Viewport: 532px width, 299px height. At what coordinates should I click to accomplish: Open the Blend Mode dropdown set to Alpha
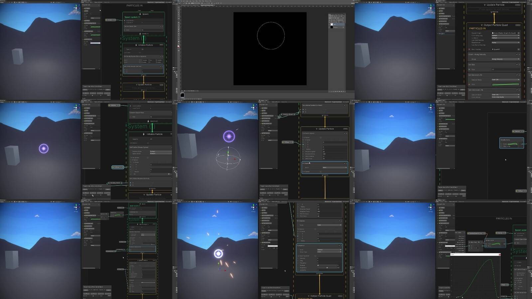(505, 43)
